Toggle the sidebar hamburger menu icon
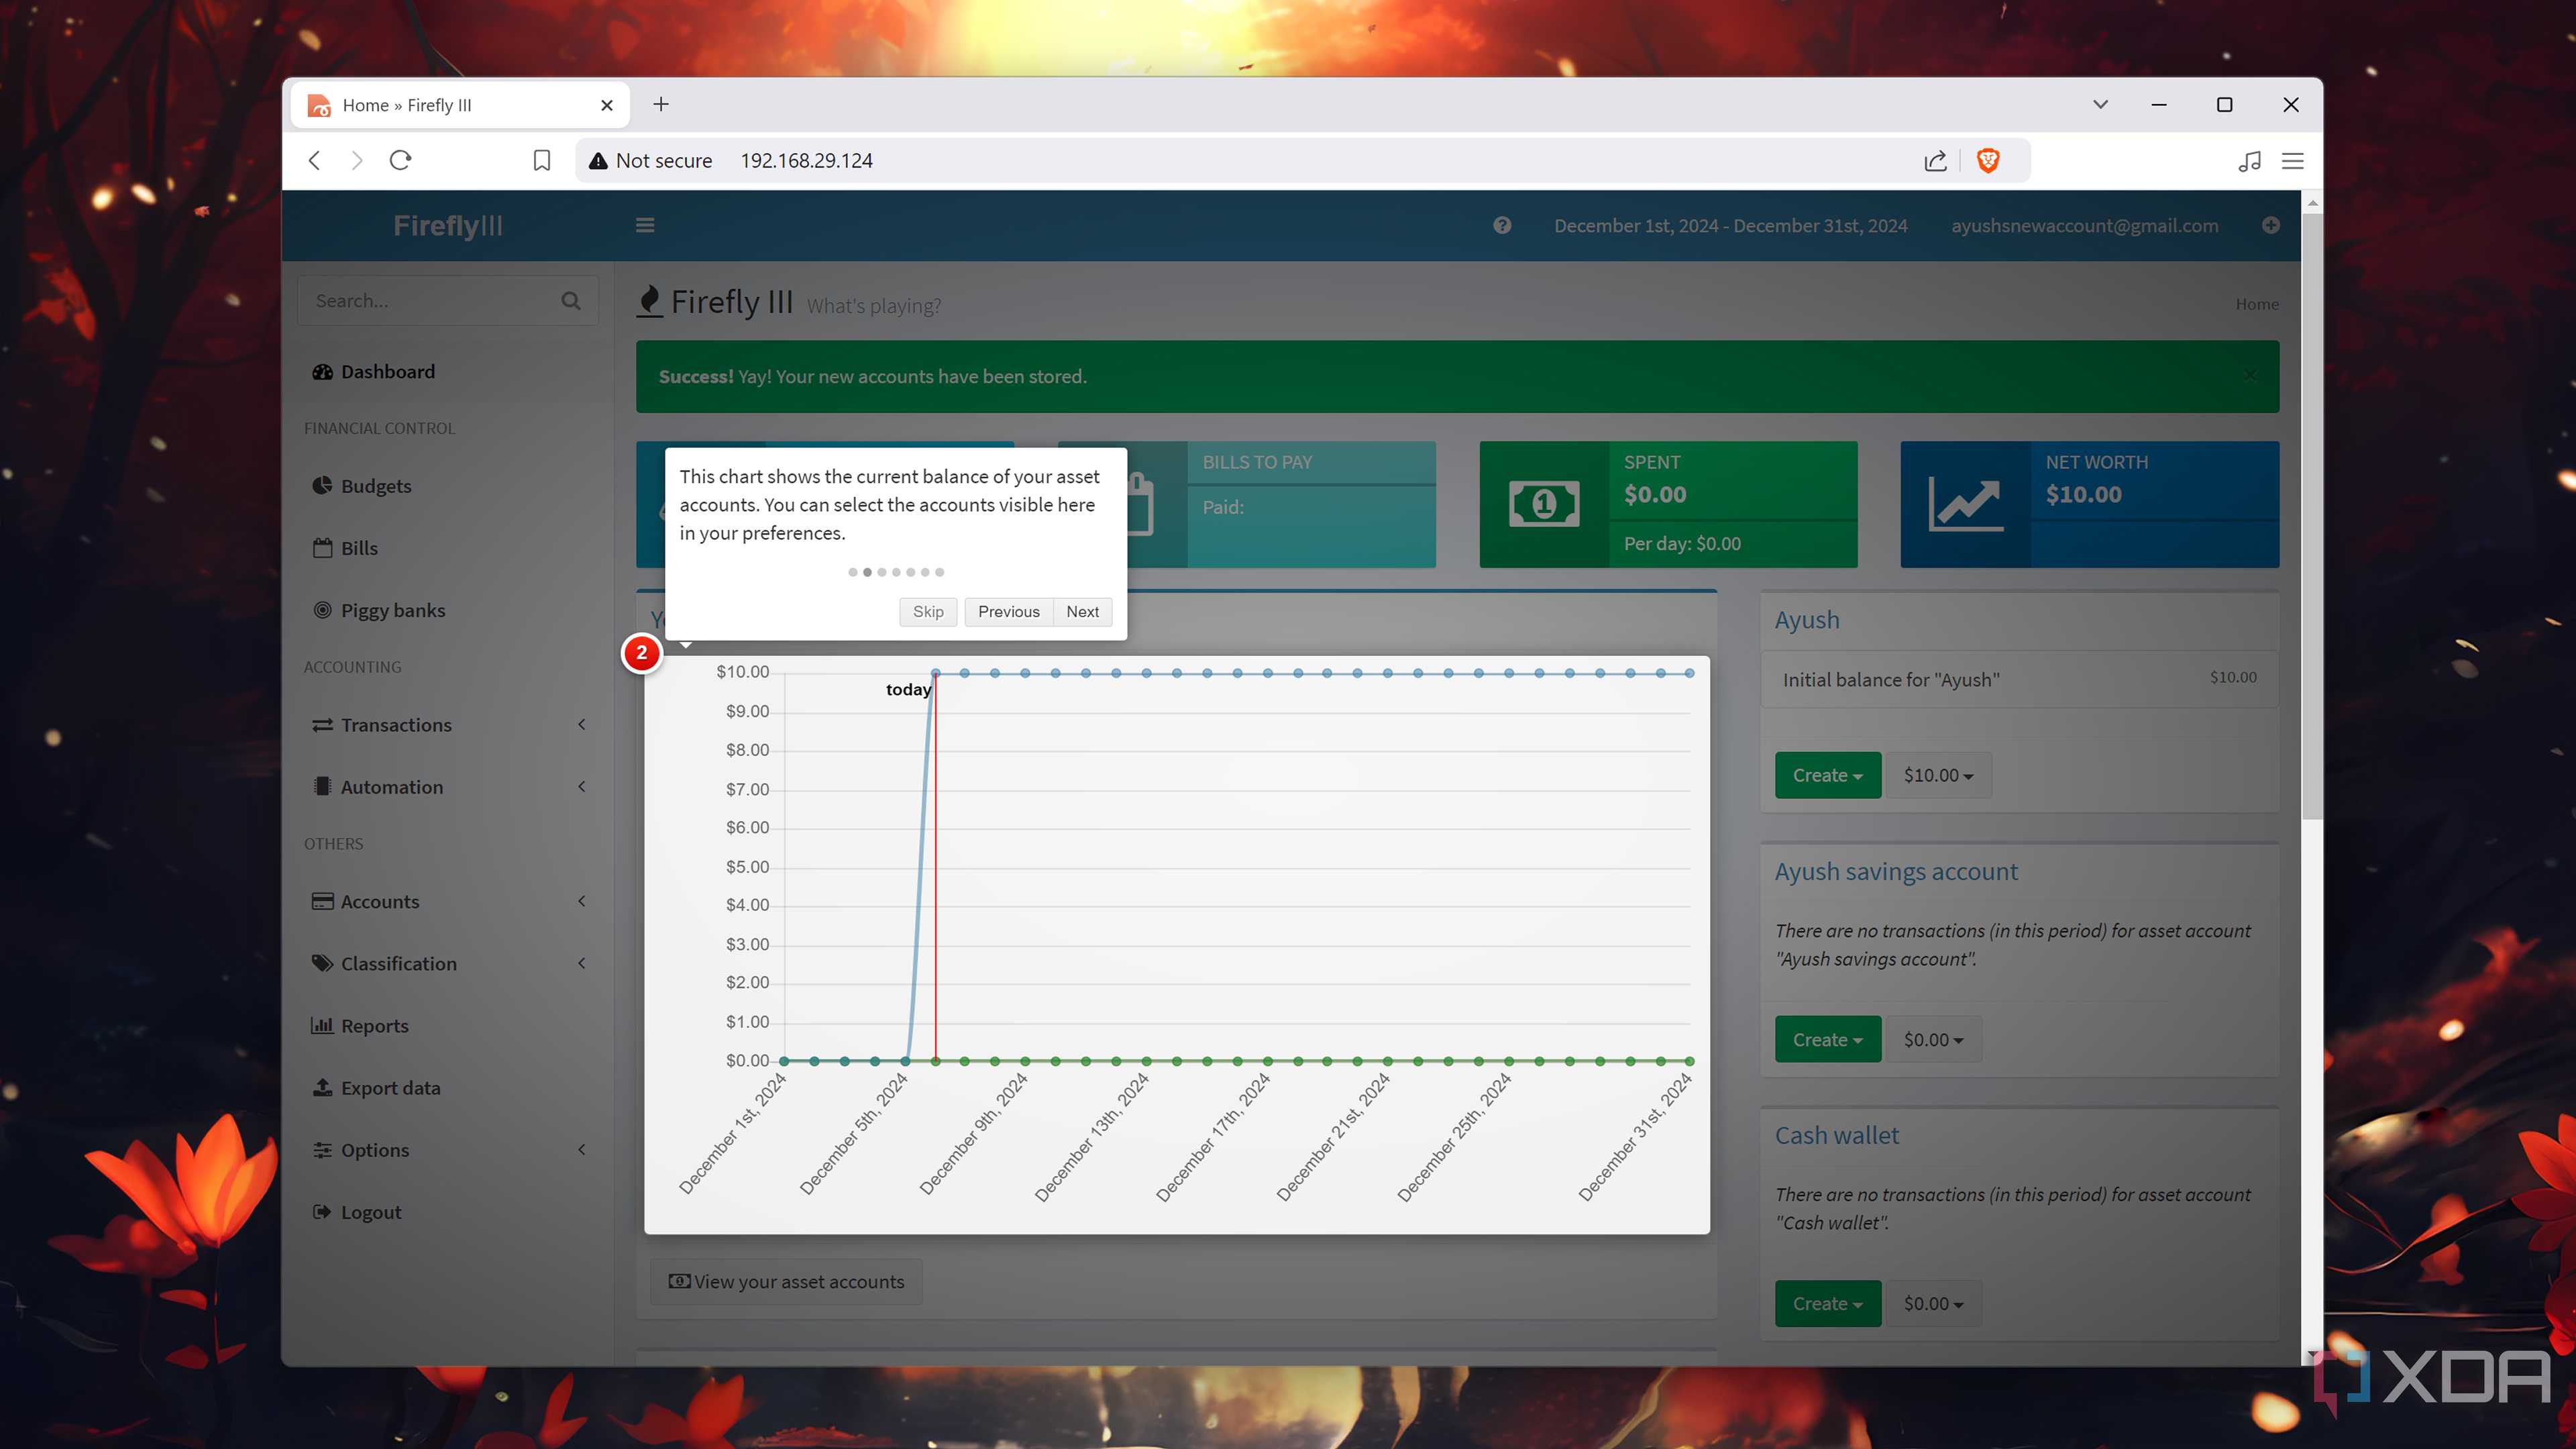2576x1449 pixels. (645, 226)
